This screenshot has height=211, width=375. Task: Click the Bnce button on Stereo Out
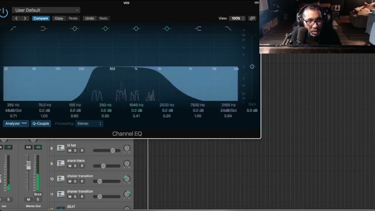tap(38, 194)
